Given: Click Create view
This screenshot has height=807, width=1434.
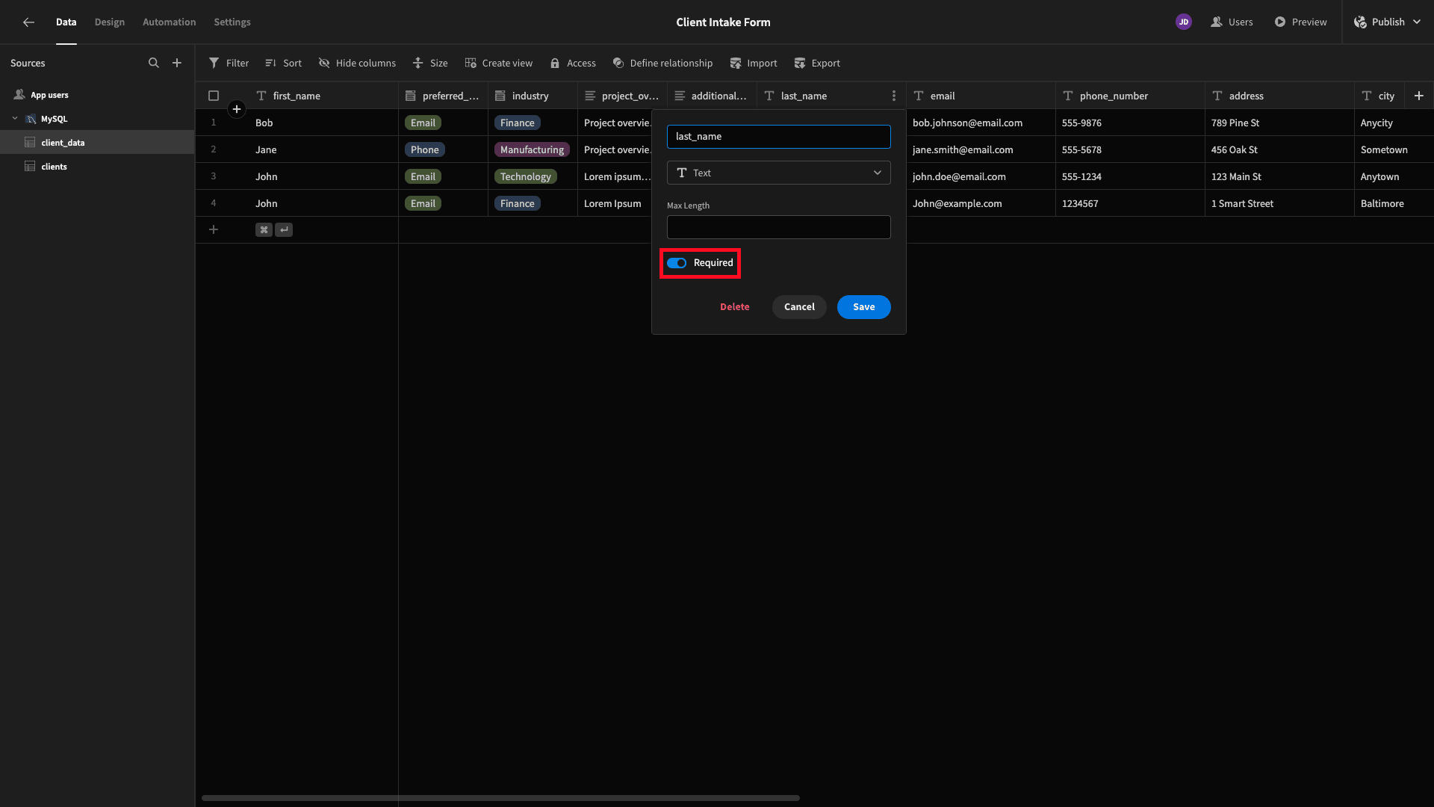Looking at the screenshot, I should (498, 64).
